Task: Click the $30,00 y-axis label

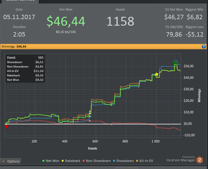Action: (188, 89)
